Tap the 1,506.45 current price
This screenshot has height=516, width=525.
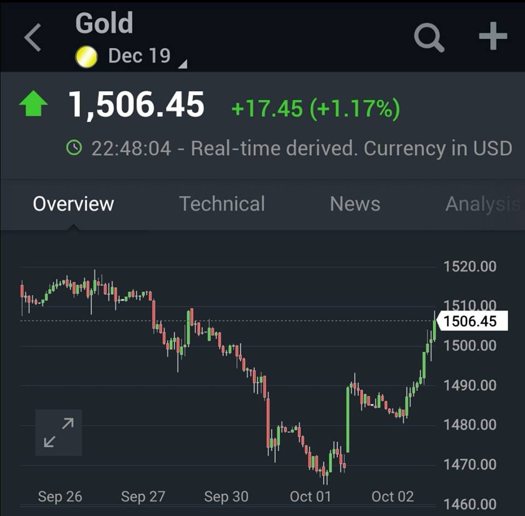136,105
